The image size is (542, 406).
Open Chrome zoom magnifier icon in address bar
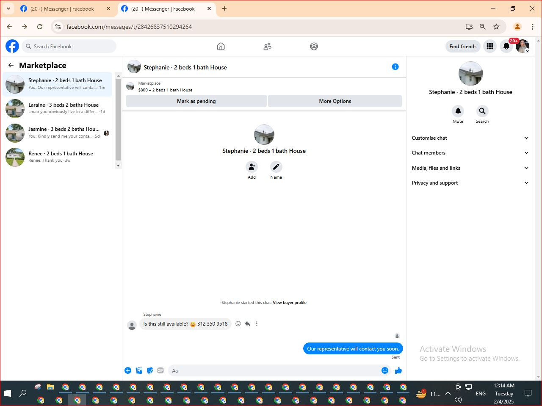coord(482,27)
